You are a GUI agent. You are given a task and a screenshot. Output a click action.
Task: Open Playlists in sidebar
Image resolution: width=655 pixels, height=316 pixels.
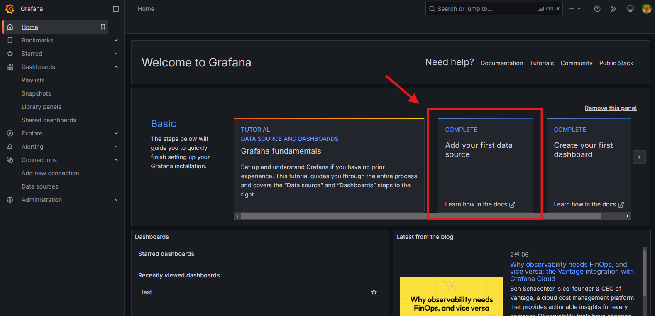(x=33, y=80)
